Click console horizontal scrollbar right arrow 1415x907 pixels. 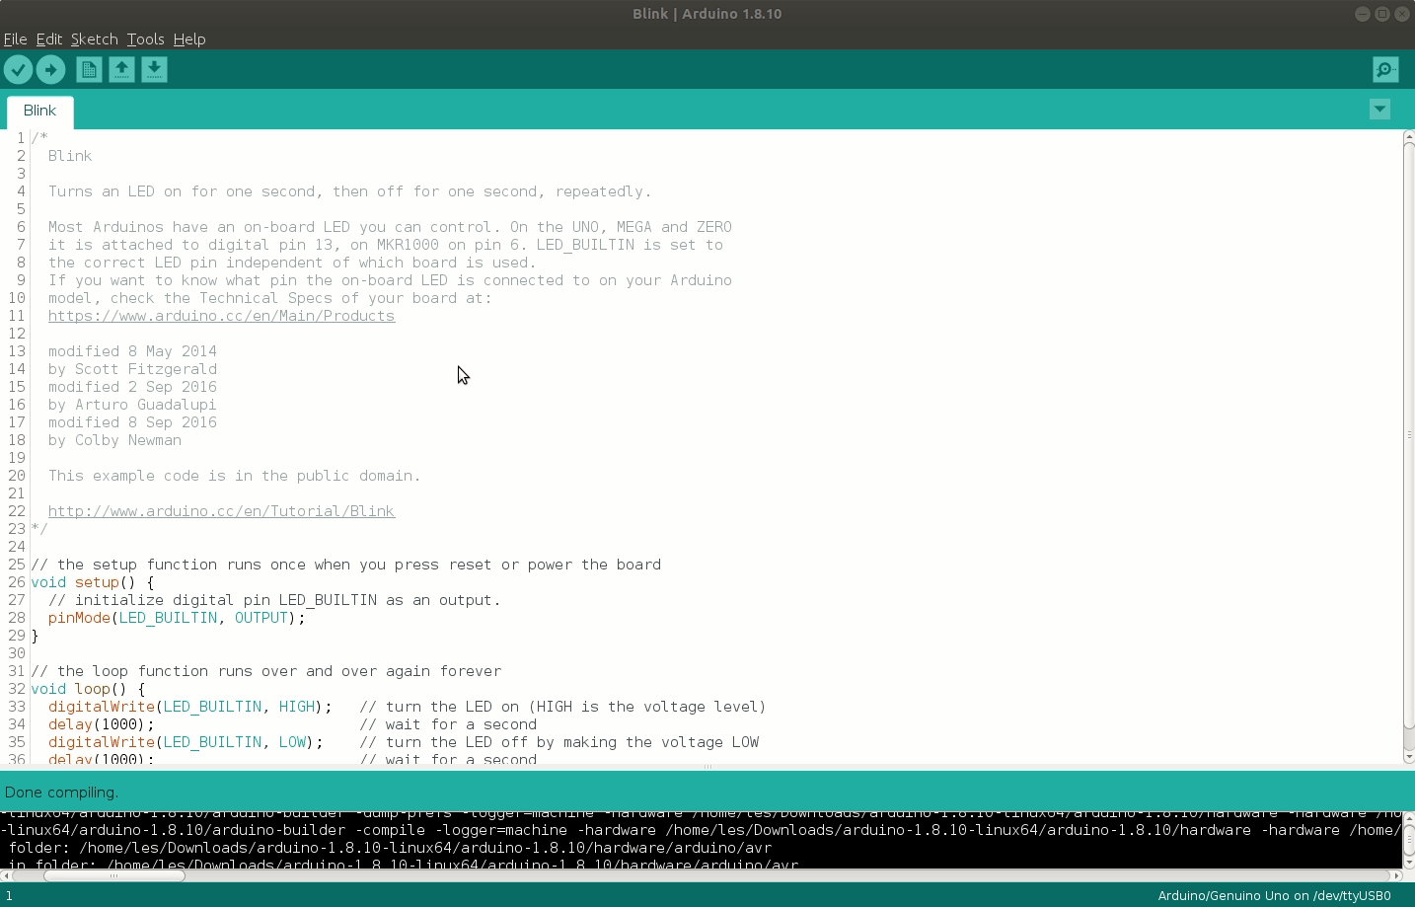[x=1396, y=875]
